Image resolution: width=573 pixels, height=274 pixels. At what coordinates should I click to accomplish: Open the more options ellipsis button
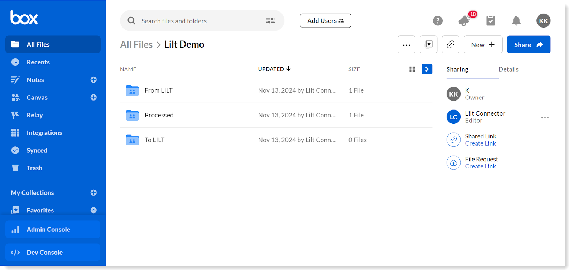406,45
